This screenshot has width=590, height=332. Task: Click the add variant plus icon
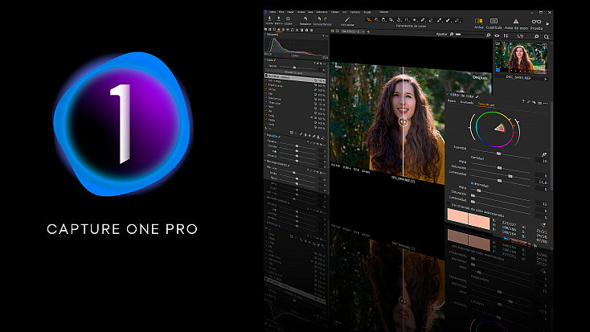[x=368, y=31]
